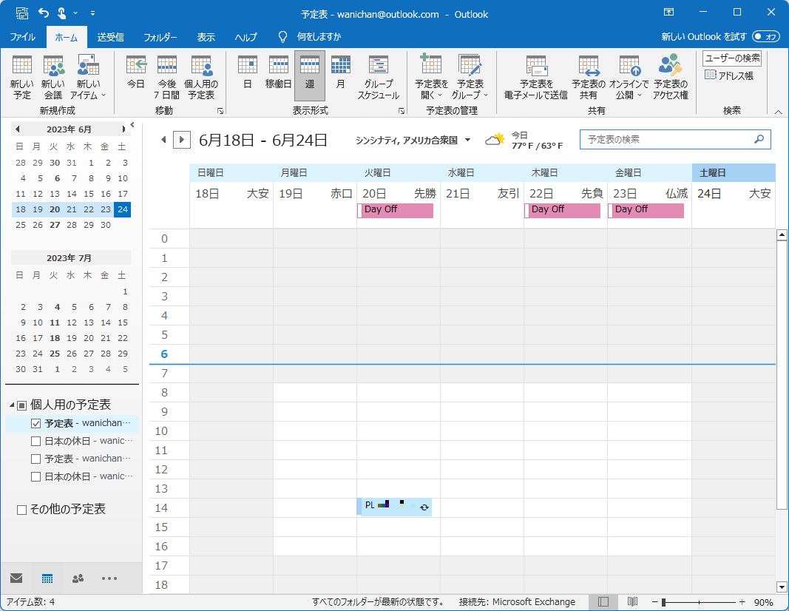Open Day Off event on the 22nd
The height and width of the screenshot is (611, 789).
[562, 210]
